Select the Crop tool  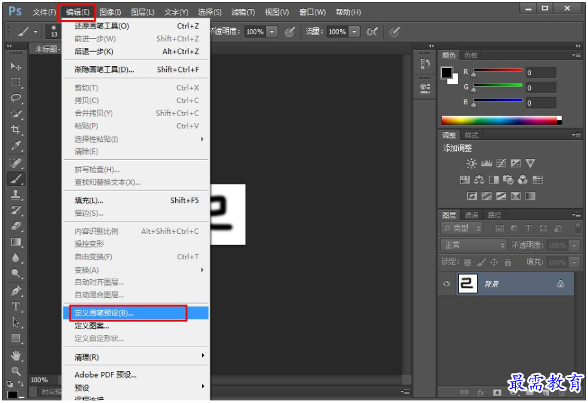point(16,130)
